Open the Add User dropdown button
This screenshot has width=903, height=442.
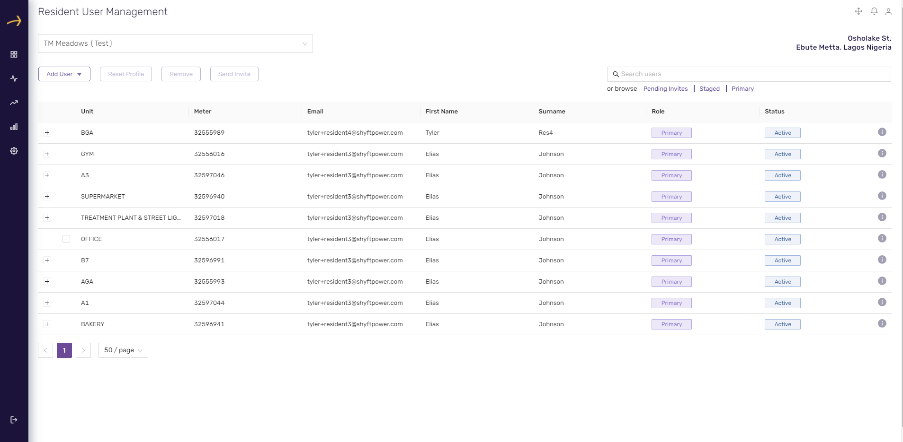(64, 74)
